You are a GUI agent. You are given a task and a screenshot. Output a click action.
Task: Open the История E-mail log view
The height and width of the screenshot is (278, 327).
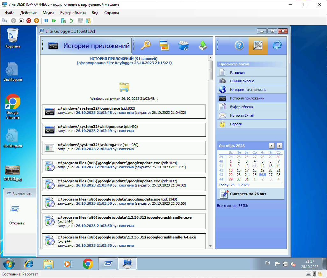tap(252, 115)
